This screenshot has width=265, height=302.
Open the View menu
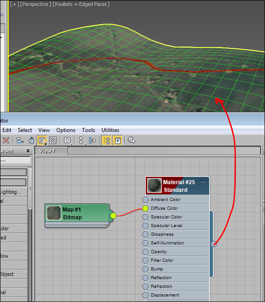[x=44, y=130]
